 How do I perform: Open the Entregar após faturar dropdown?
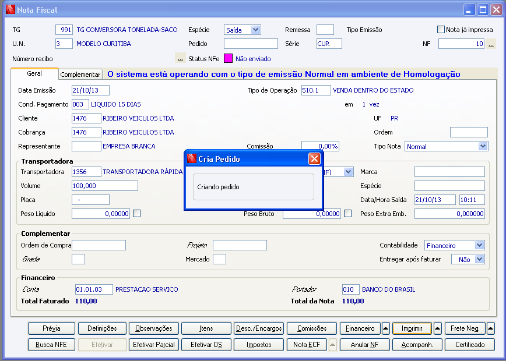click(x=479, y=259)
